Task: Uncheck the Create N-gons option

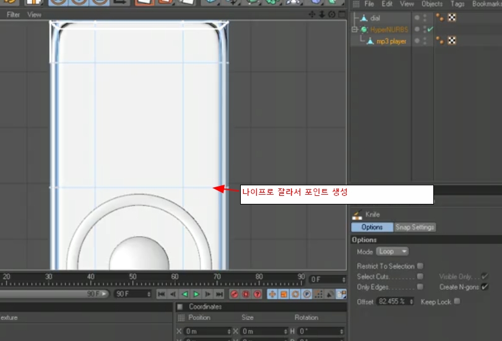Action: (x=485, y=287)
